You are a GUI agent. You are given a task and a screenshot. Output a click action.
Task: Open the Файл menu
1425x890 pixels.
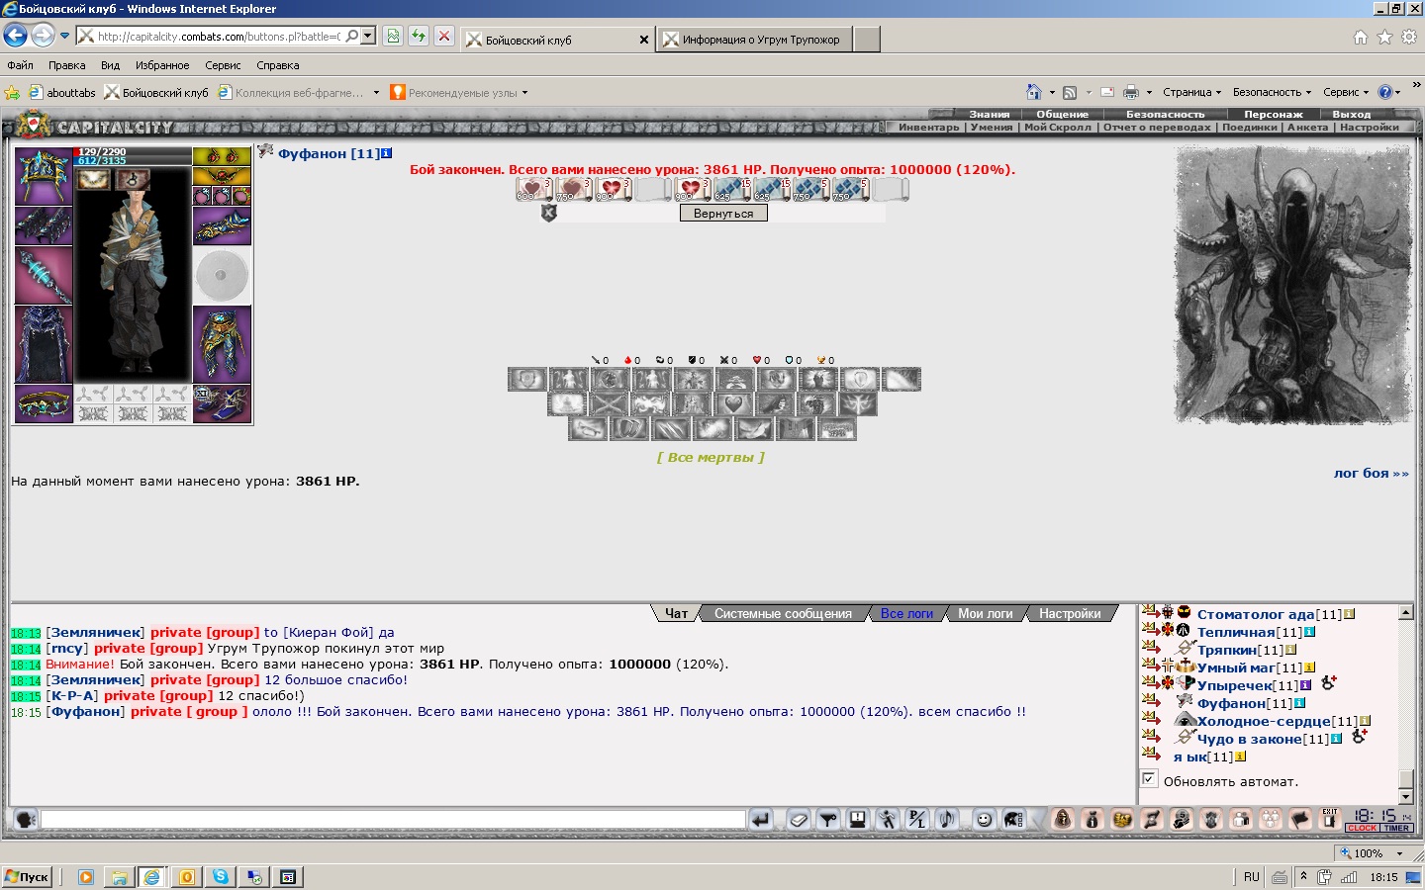pos(20,65)
